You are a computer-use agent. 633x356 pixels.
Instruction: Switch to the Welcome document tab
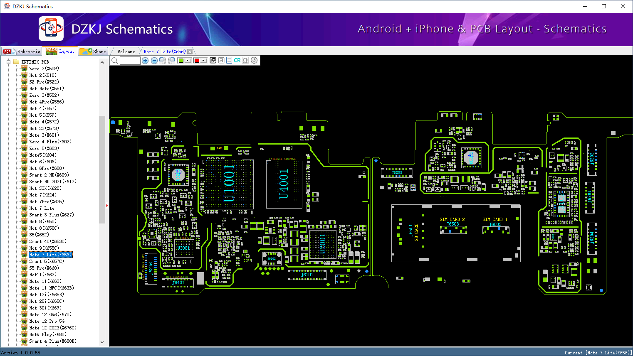pyautogui.click(x=126, y=52)
